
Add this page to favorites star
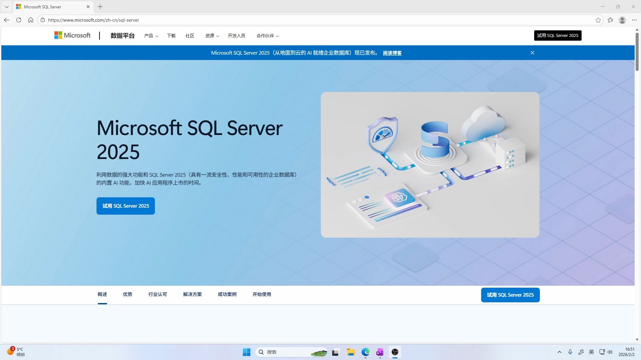(598, 20)
